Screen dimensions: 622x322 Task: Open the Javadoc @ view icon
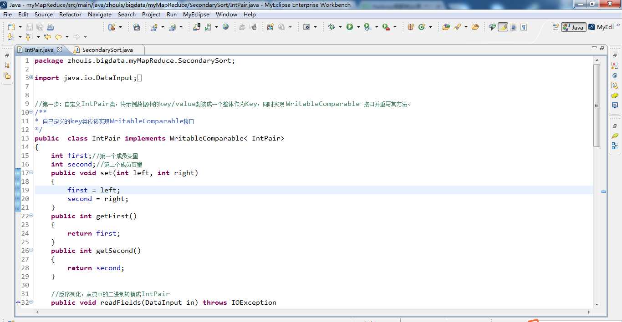click(615, 75)
